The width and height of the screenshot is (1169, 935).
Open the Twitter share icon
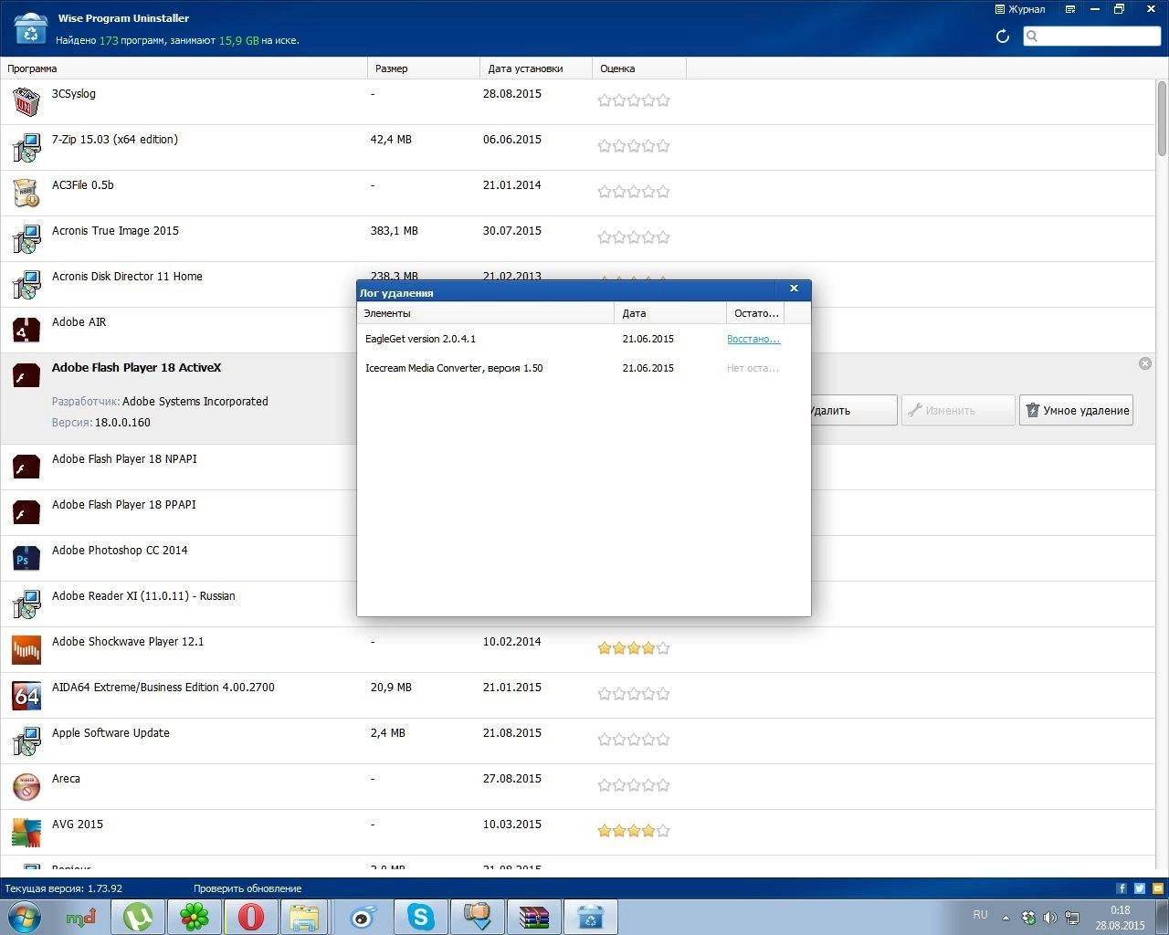pos(1140,888)
